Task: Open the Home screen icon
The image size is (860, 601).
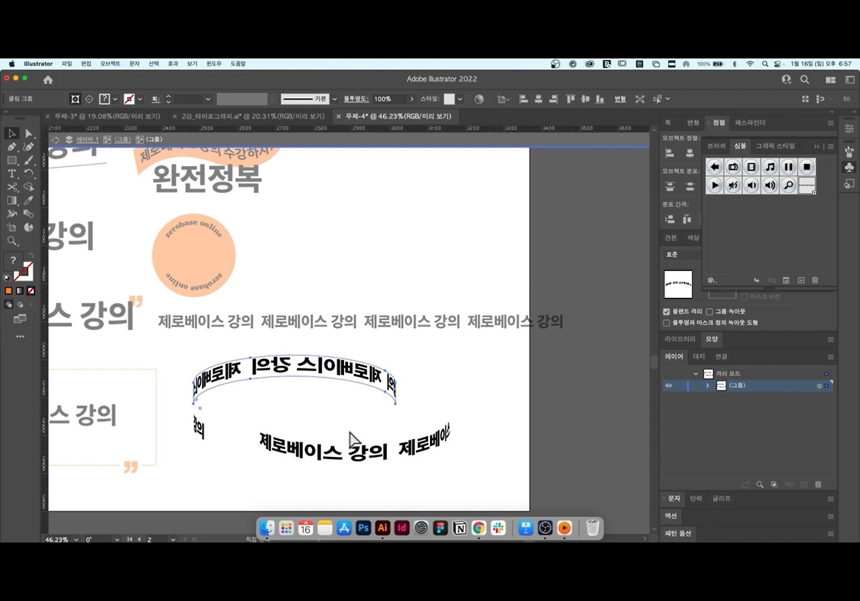Action: [48, 79]
